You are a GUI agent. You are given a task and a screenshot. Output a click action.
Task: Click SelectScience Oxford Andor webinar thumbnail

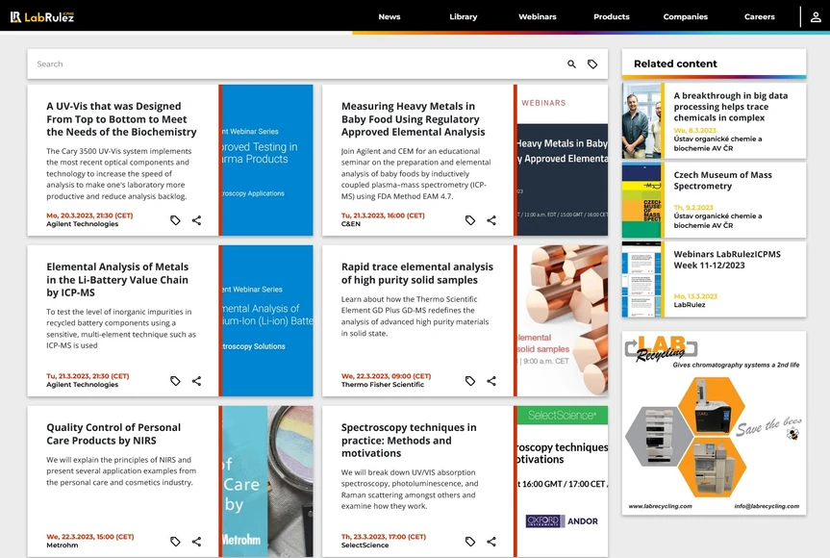pyautogui.click(x=563, y=481)
